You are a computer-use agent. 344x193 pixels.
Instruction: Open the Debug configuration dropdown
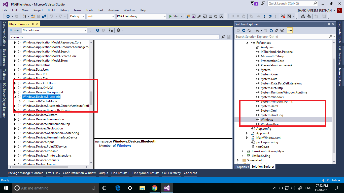tap(84, 16)
